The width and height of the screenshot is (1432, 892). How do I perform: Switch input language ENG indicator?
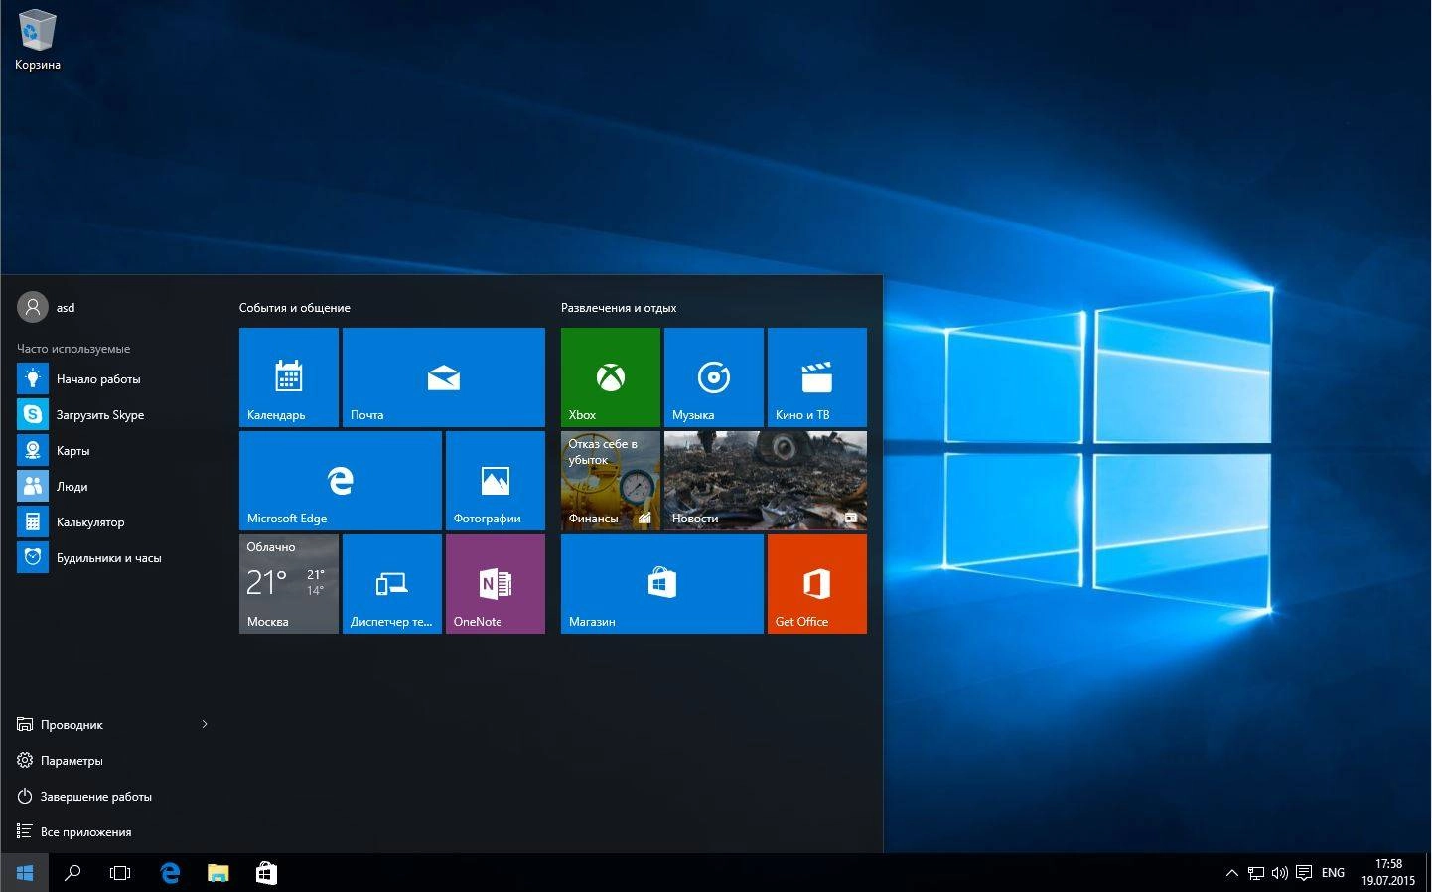click(x=1333, y=874)
